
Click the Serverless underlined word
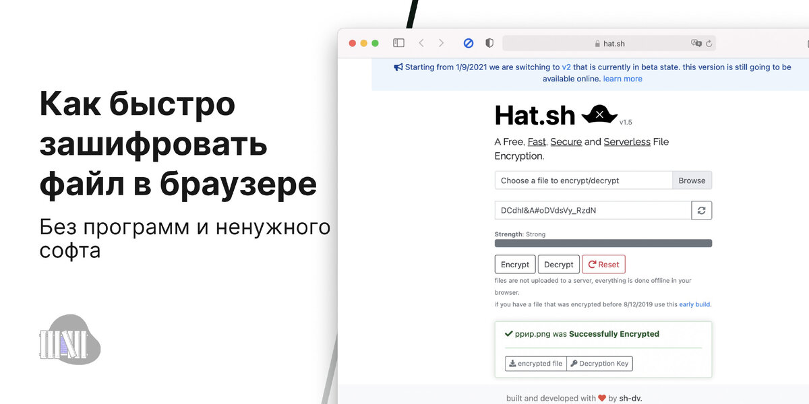(x=627, y=142)
